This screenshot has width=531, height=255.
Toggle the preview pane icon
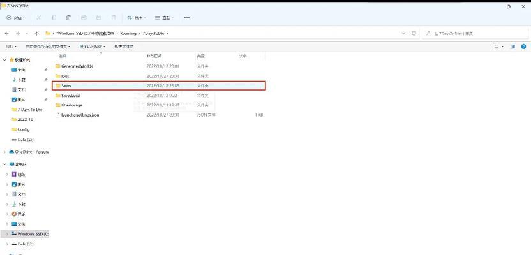(x=512, y=47)
